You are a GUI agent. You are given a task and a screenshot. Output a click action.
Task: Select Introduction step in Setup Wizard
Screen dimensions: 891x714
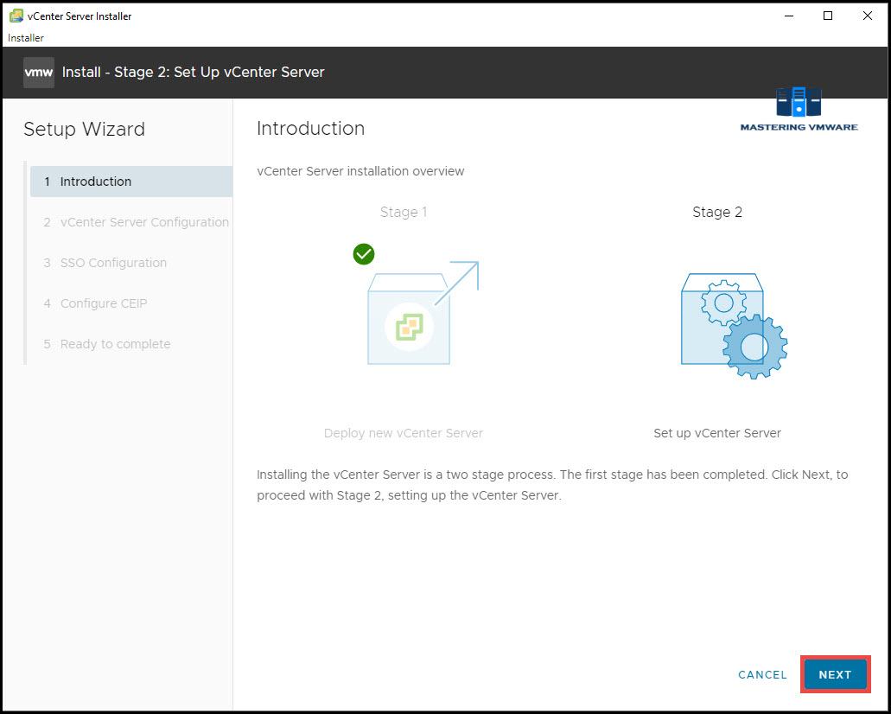tap(131, 182)
